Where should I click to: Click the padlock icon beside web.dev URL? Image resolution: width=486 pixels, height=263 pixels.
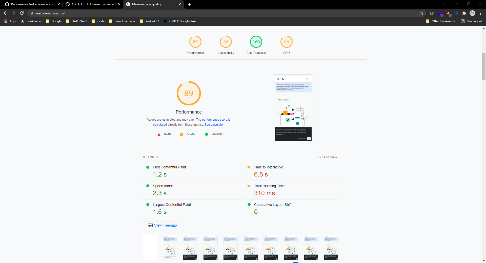click(32, 13)
